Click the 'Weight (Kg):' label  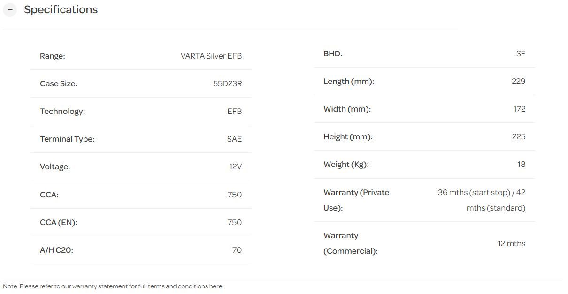tap(346, 165)
